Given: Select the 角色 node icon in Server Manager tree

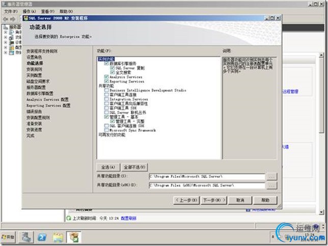Looking at the screenshot, I should pyautogui.click(x=12, y=32).
